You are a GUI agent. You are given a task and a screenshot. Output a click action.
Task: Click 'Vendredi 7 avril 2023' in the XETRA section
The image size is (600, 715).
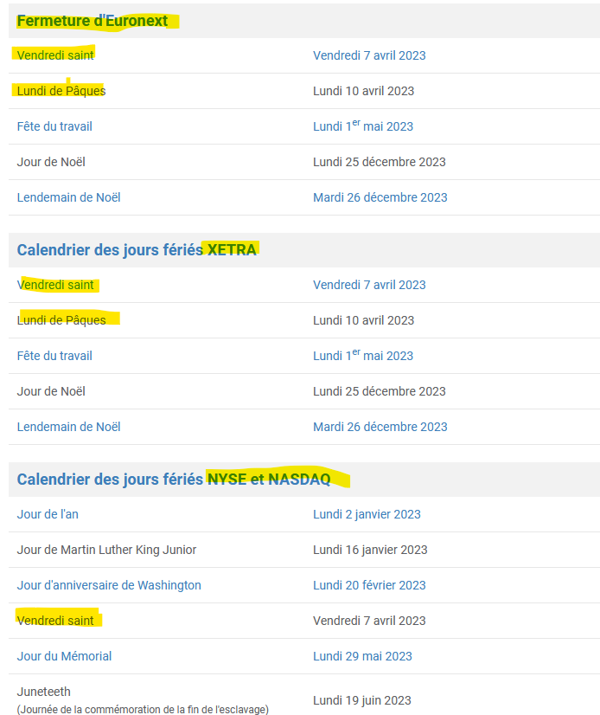(x=369, y=285)
